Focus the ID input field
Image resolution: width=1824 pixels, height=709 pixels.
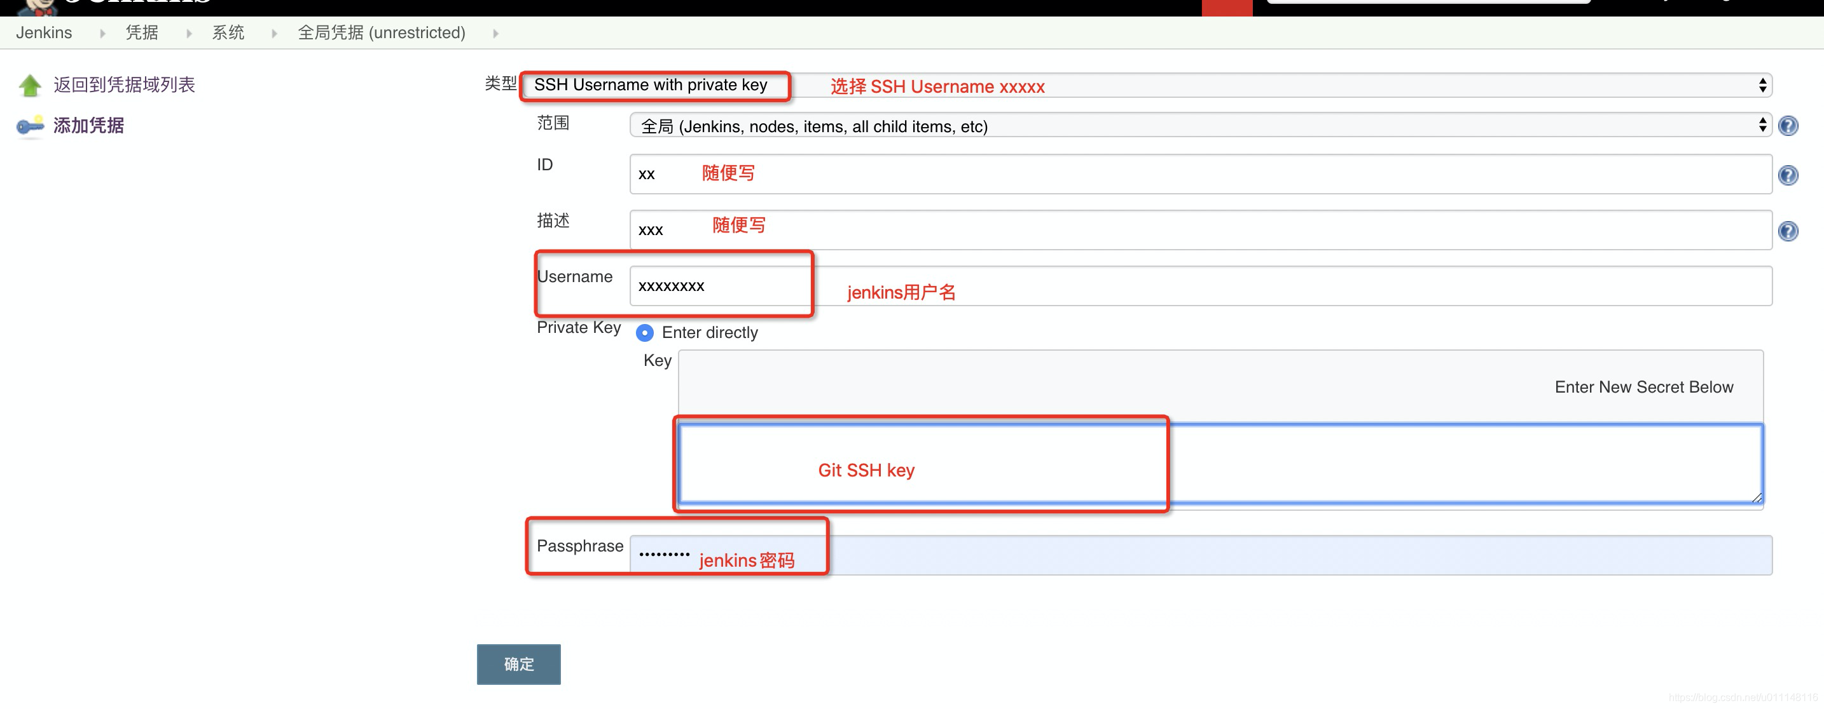click(1200, 174)
